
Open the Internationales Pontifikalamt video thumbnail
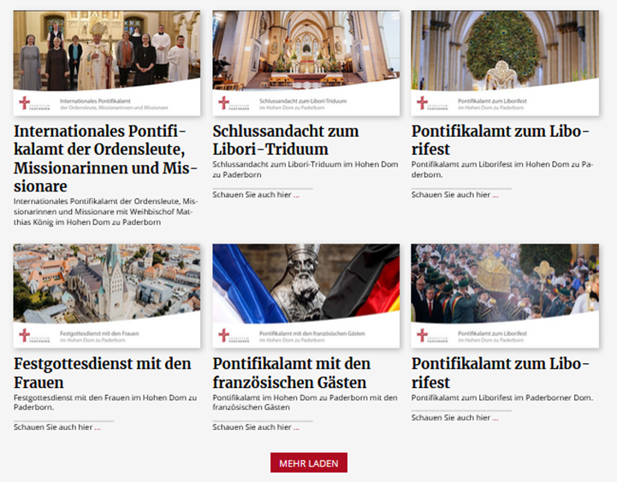[107, 63]
